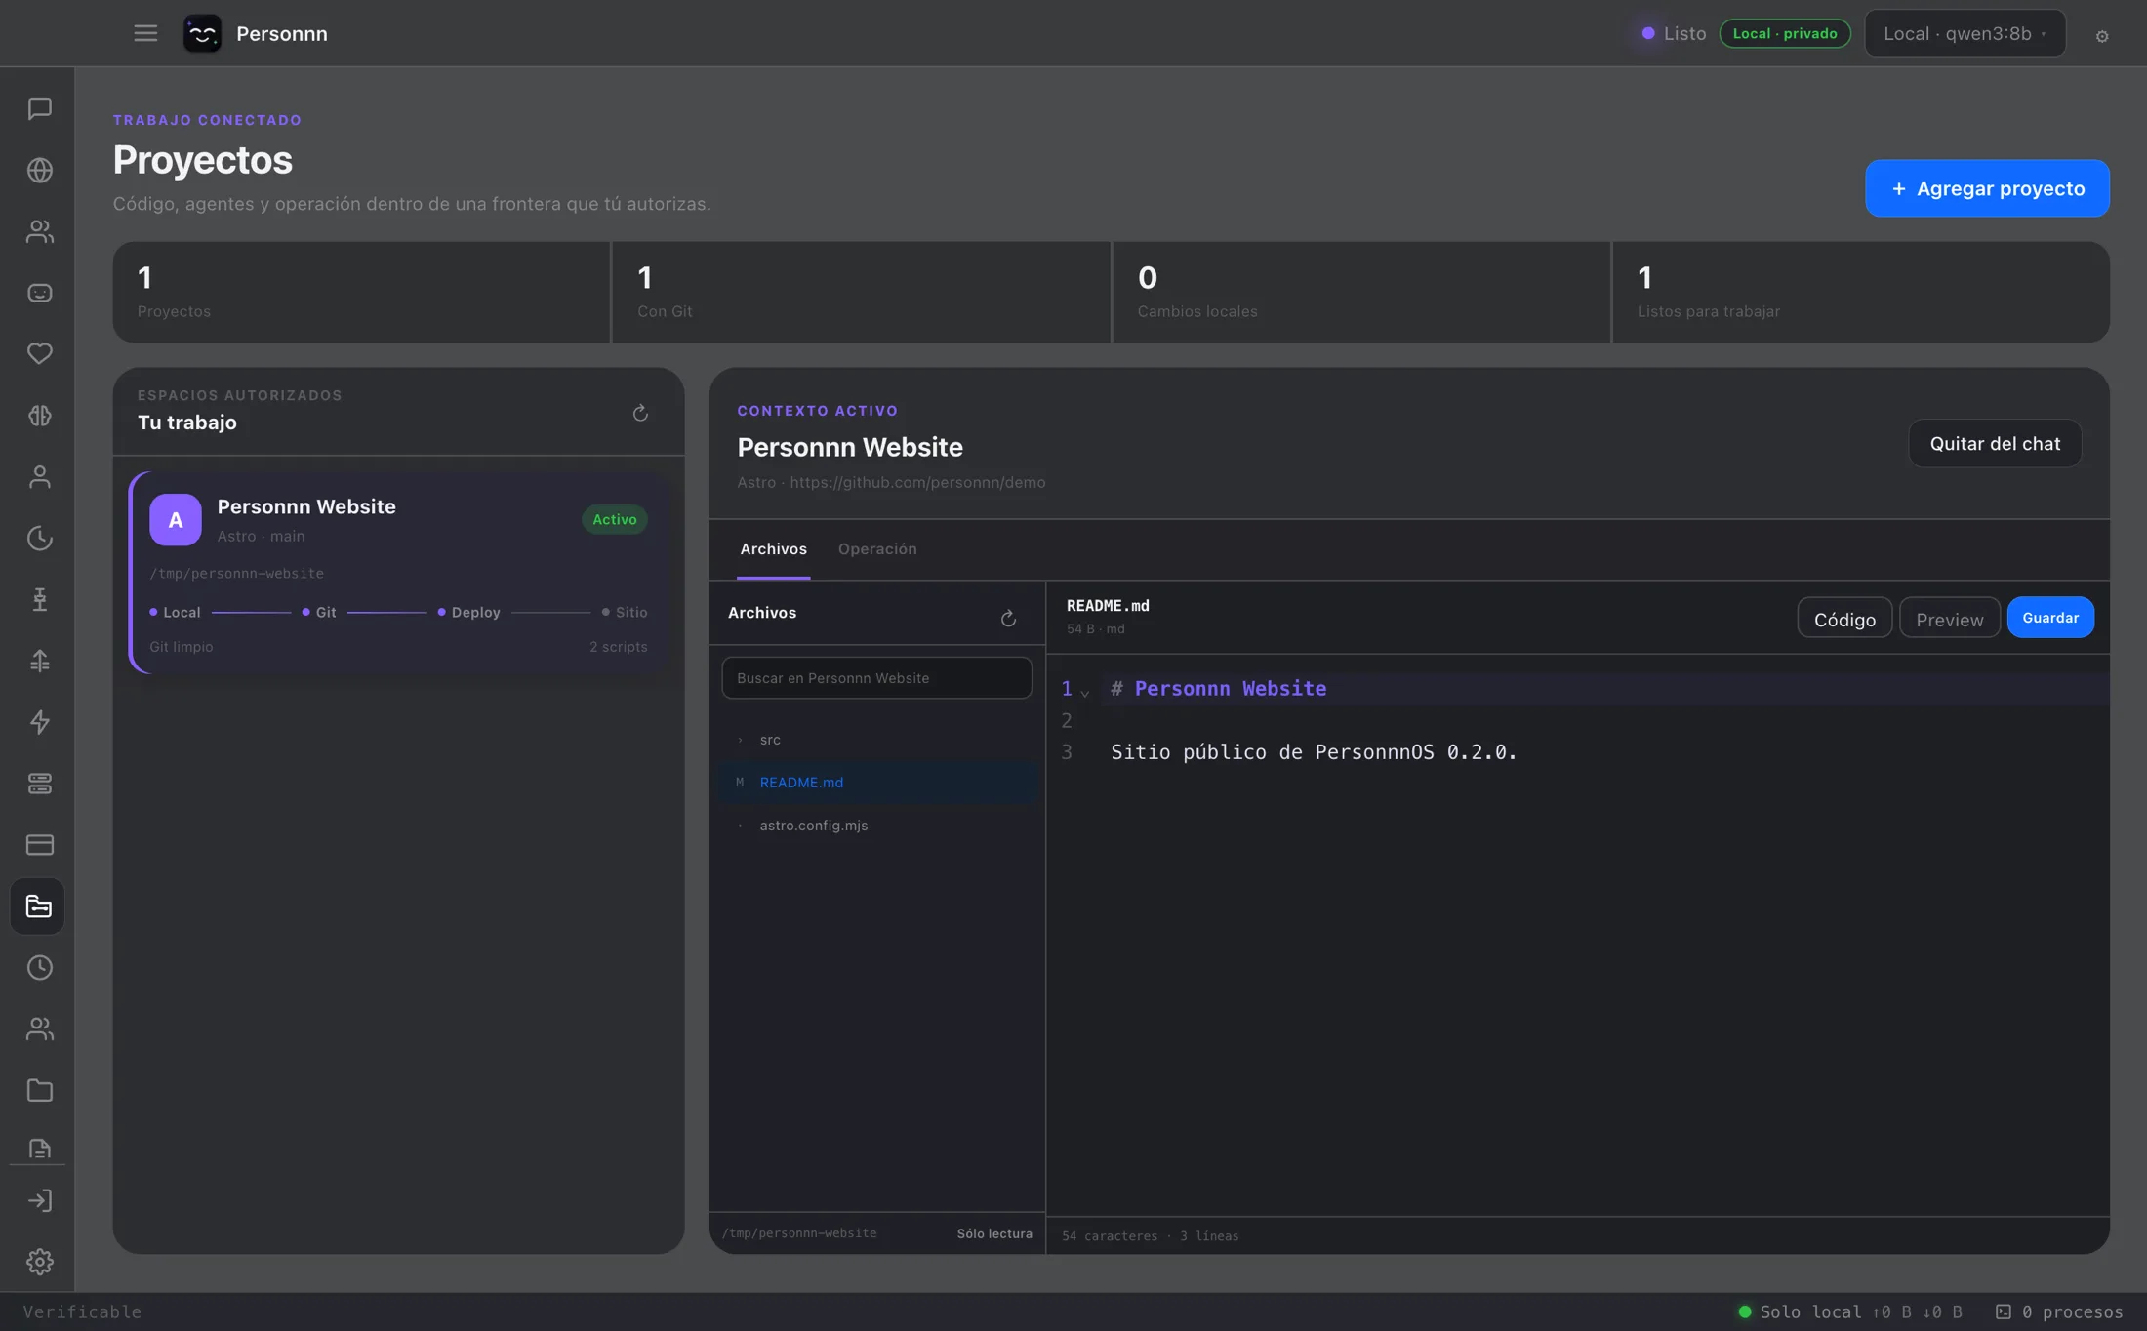This screenshot has width=2147, height=1331.
Task: Click the purple A project avatar
Action: (x=176, y=519)
